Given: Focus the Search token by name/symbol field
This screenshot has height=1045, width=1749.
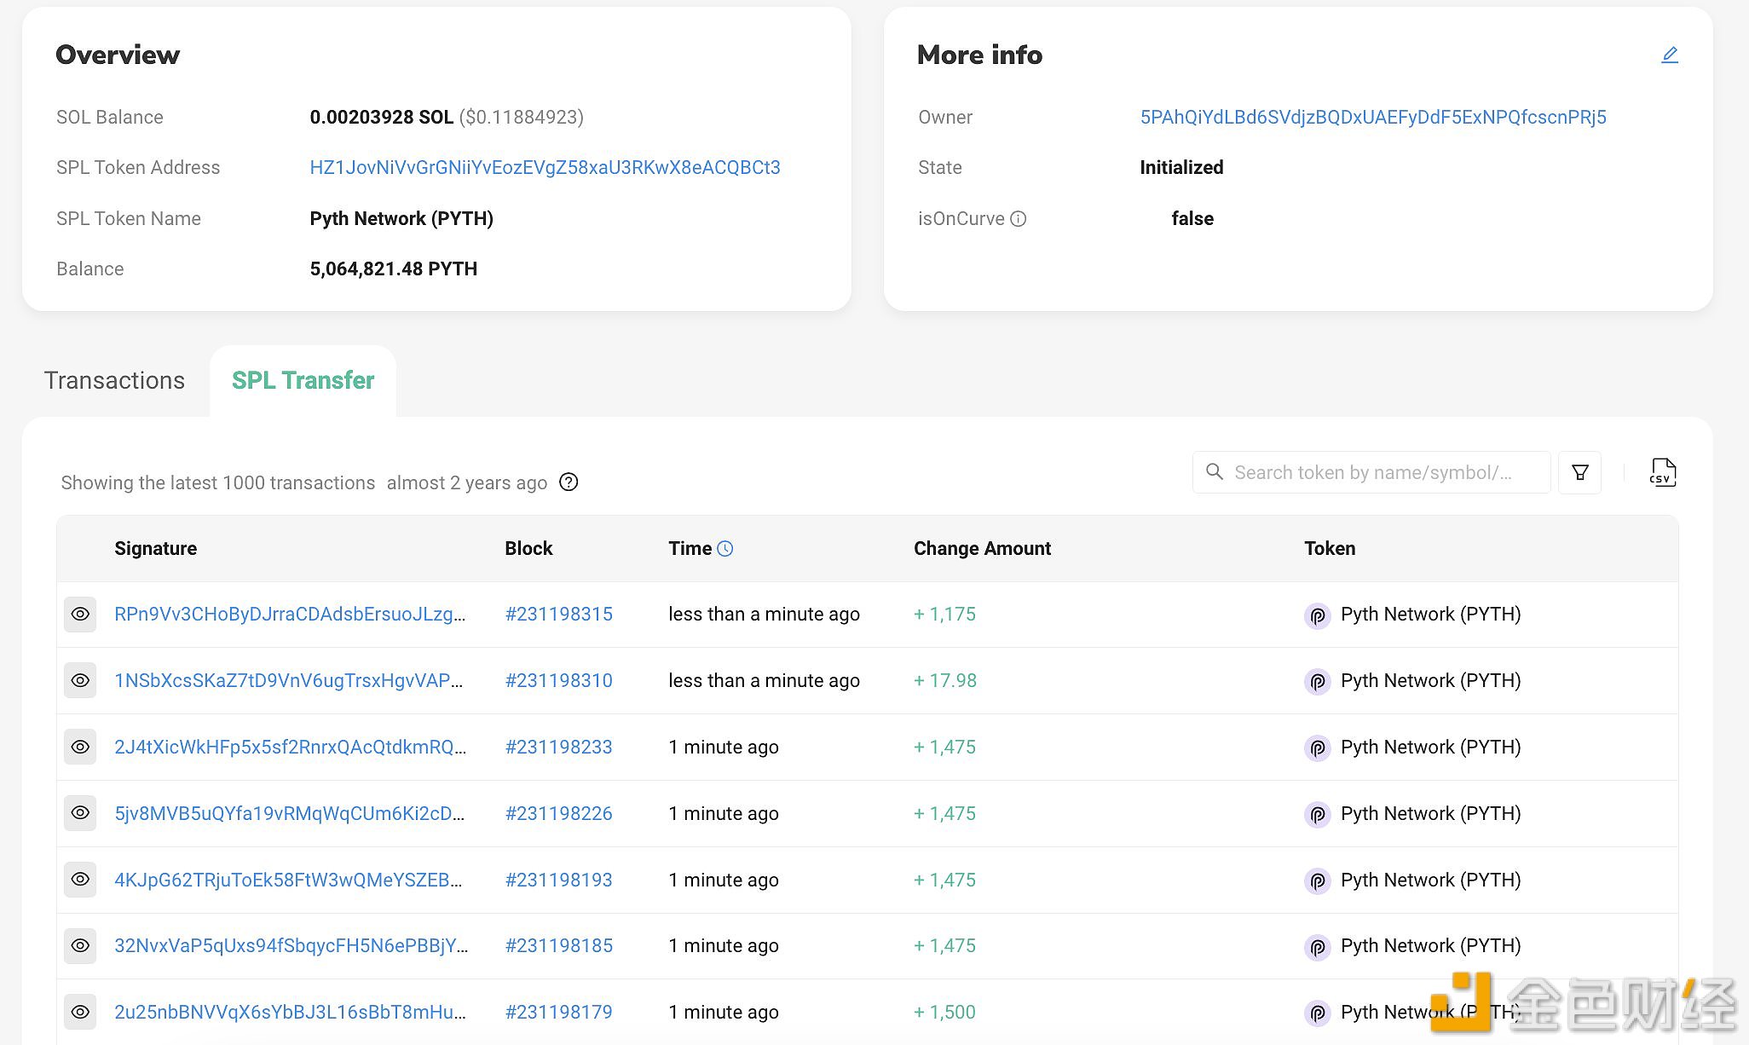Looking at the screenshot, I should [1371, 472].
